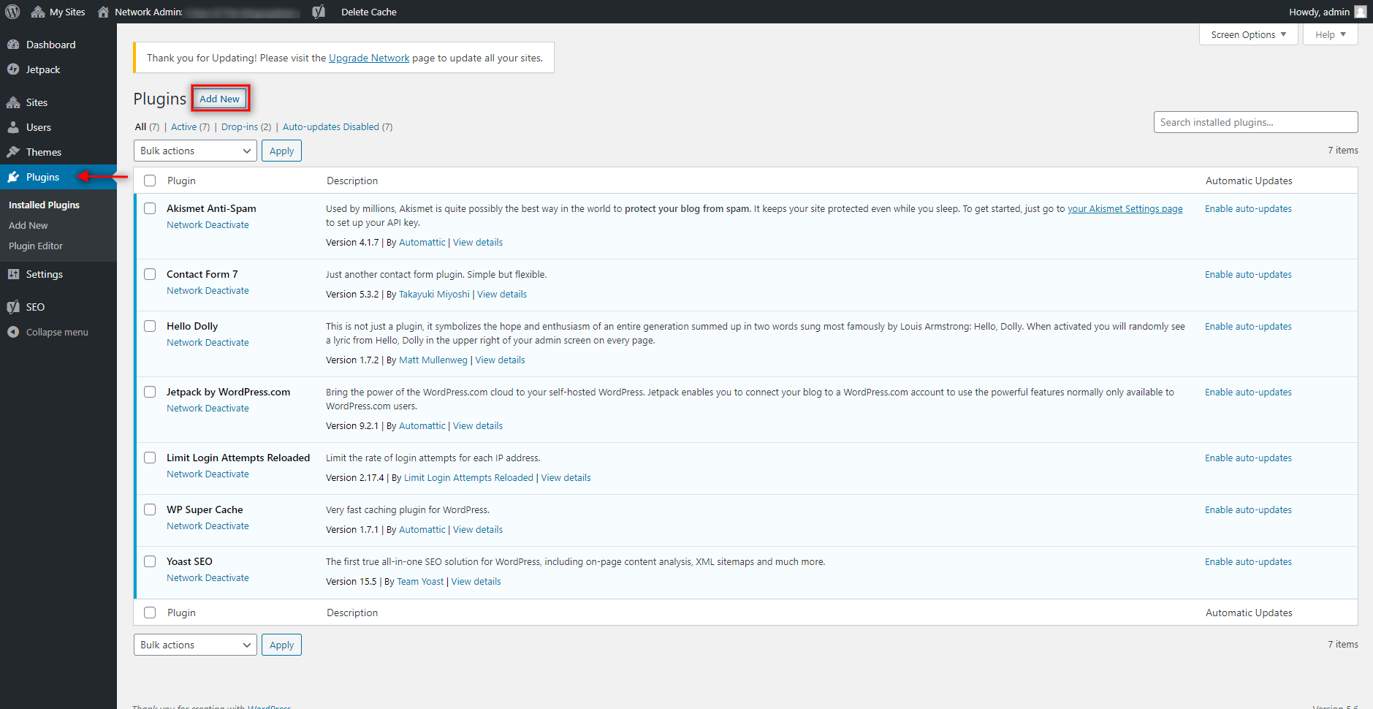Viewport: 1373px width, 709px height.
Task: Open top Bulk actions dropdown
Action: [195, 151]
